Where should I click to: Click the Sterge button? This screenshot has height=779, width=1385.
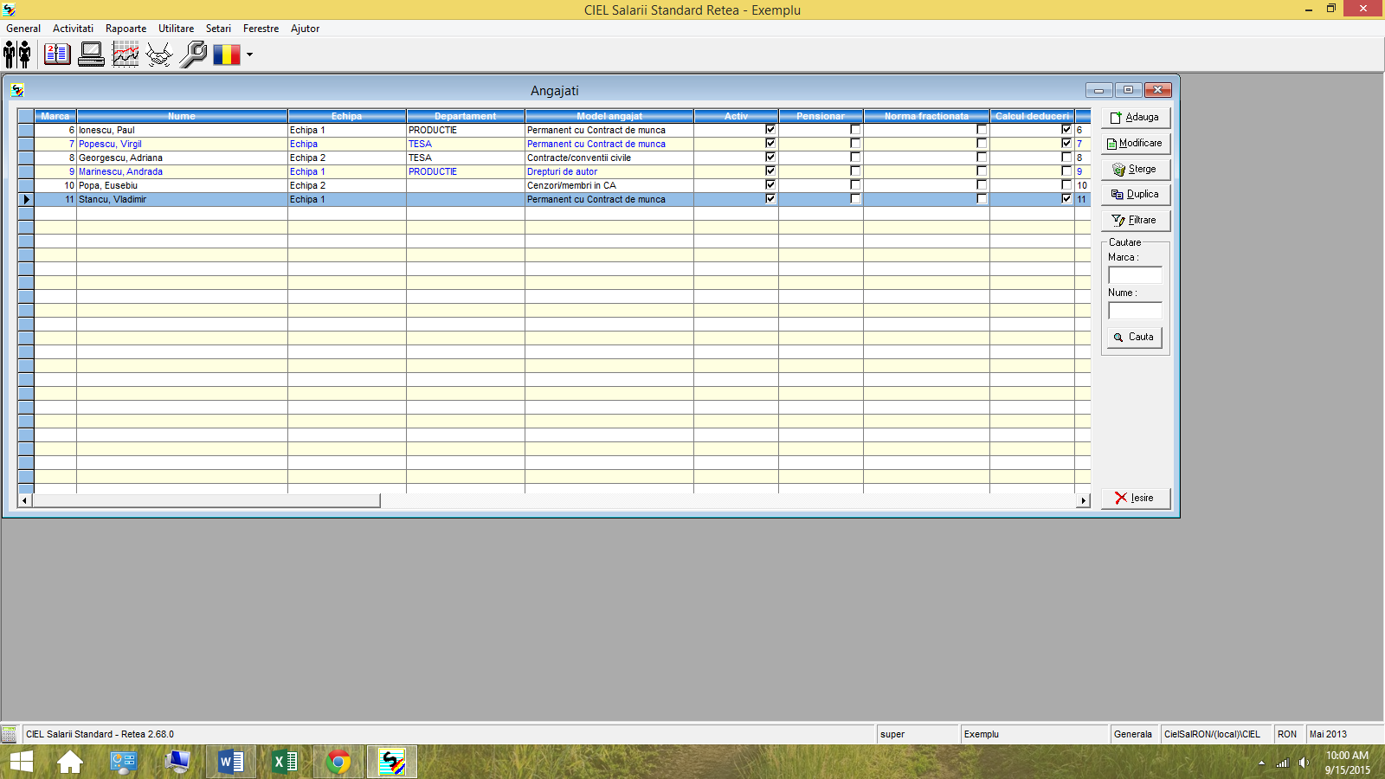tap(1136, 169)
